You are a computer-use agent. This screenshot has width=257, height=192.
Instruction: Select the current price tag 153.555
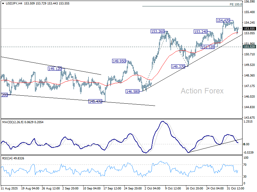pyautogui.click(x=249, y=28)
